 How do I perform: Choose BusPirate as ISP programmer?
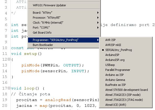[x=126, y=85]
